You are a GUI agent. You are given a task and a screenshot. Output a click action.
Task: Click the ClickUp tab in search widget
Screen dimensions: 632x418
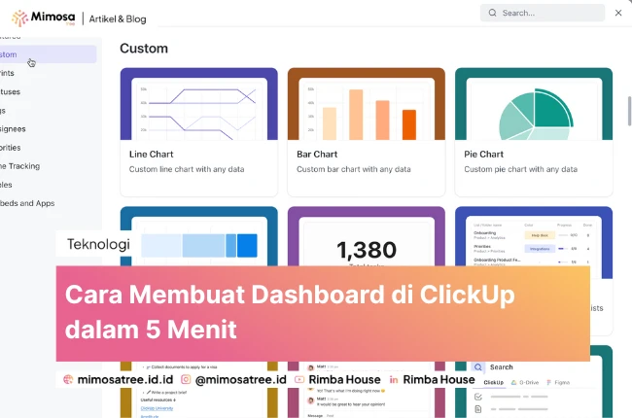tap(493, 383)
